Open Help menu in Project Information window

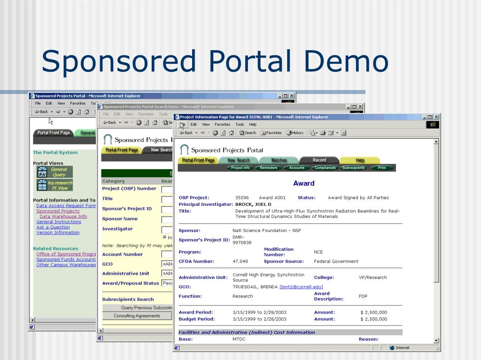coord(253,125)
